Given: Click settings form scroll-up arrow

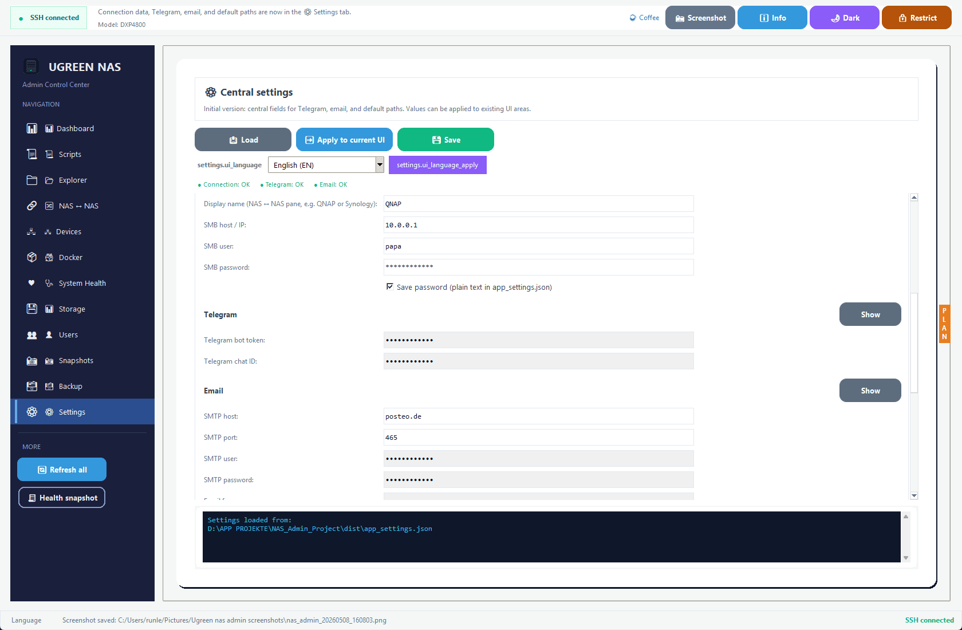Looking at the screenshot, I should click(914, 198).
